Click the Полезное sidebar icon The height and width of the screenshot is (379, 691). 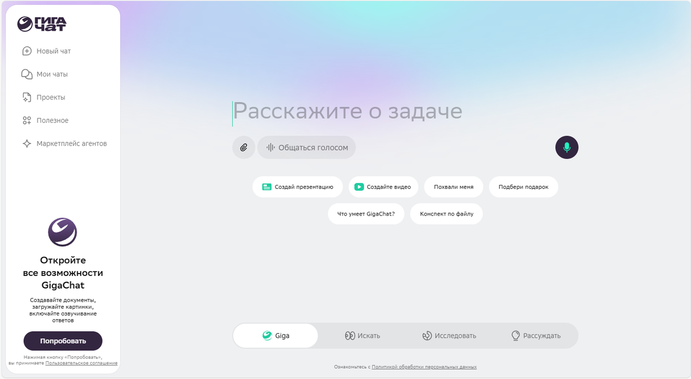click(x=26, y=120)
